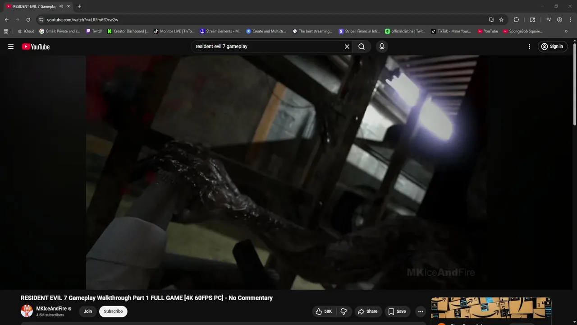Open Create and Multistream bookmark
577x325 pixels.
pos(266,31)
